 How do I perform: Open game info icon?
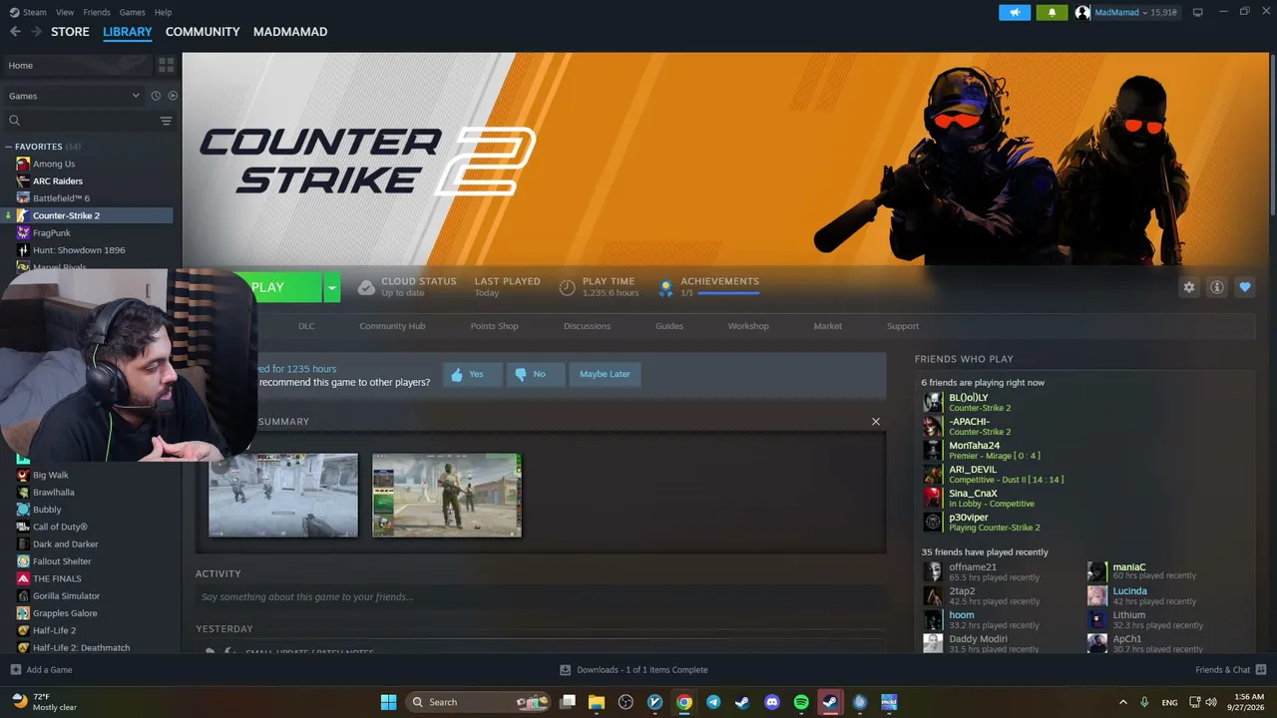click(x=1217, y=287)
